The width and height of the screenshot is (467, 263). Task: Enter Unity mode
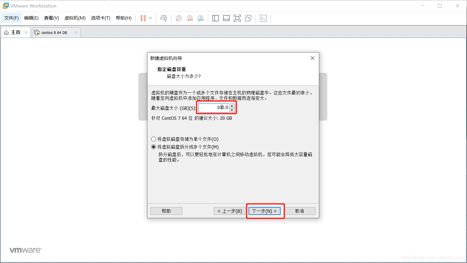point(248,18)
